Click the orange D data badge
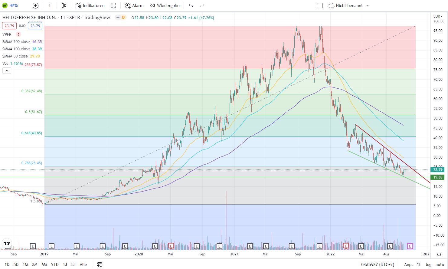Image resolution: width=448 pixels, height=269 pixels. pos(123,18)
